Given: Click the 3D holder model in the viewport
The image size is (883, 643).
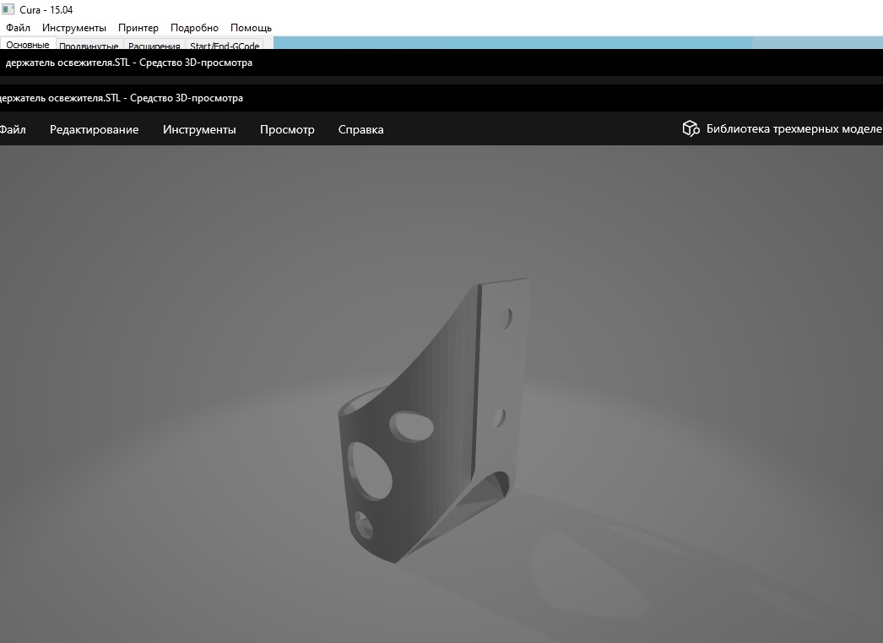Looking at the screenshot, I should (x=434, y=422).
